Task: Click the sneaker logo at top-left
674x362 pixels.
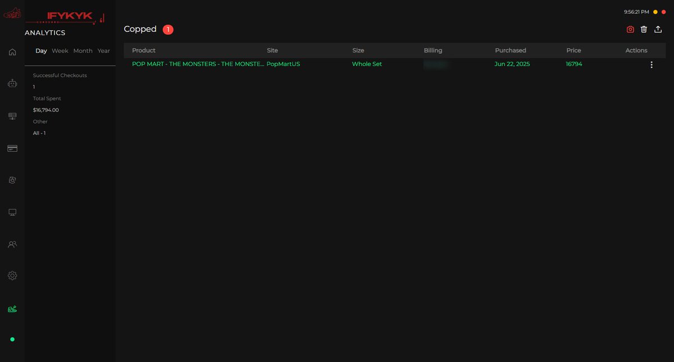Action: click(12, 13)
